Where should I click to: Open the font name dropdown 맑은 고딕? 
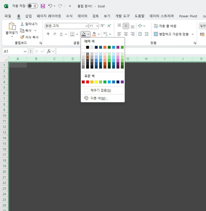(86, 26)
